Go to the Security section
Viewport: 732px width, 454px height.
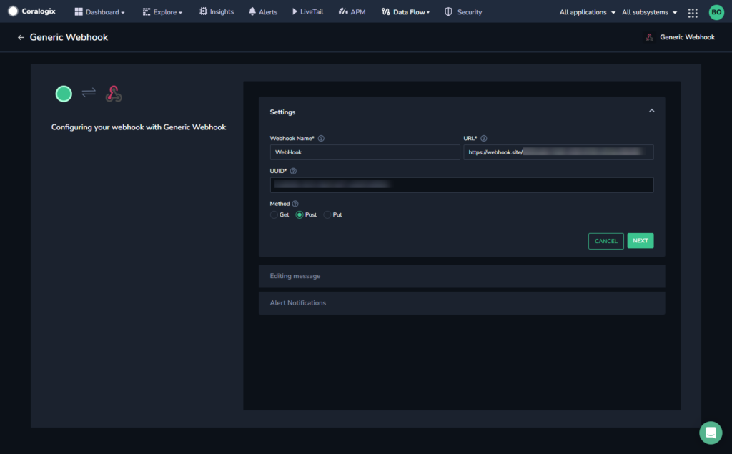click(x=463, y=11)
